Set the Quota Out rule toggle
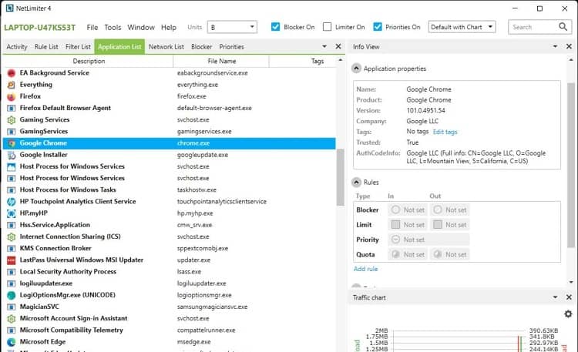The width and height of the screenshot is (578, 352). pyautogui.click(x=438, y=254)
